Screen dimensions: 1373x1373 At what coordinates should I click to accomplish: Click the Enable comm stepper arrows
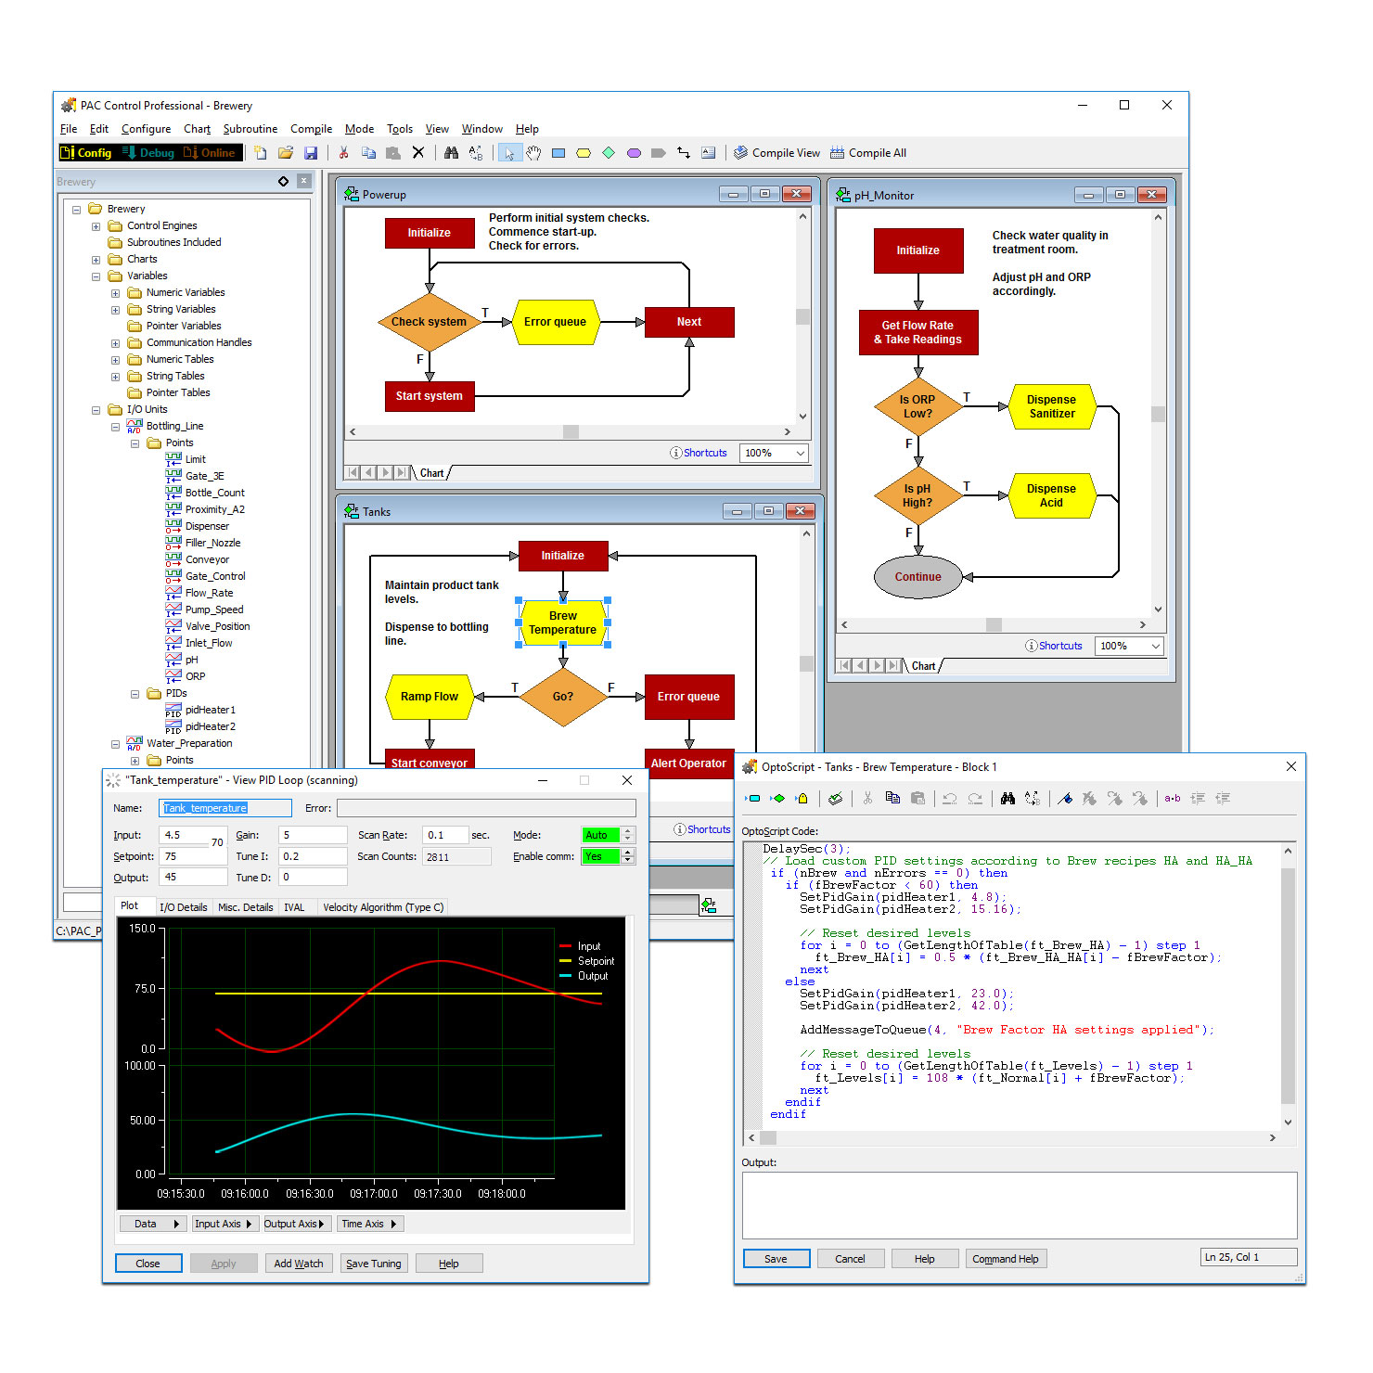[628, 856]
